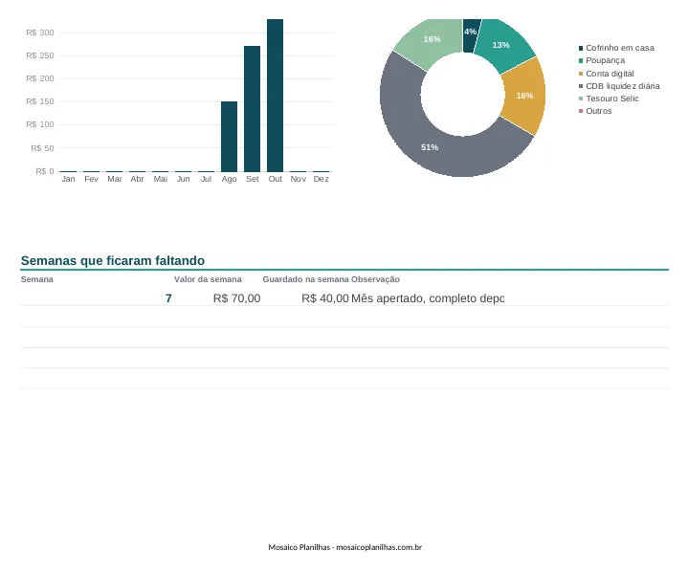
Task: Click the 'Mar' month axis label
Action: (x=115, y=179)
